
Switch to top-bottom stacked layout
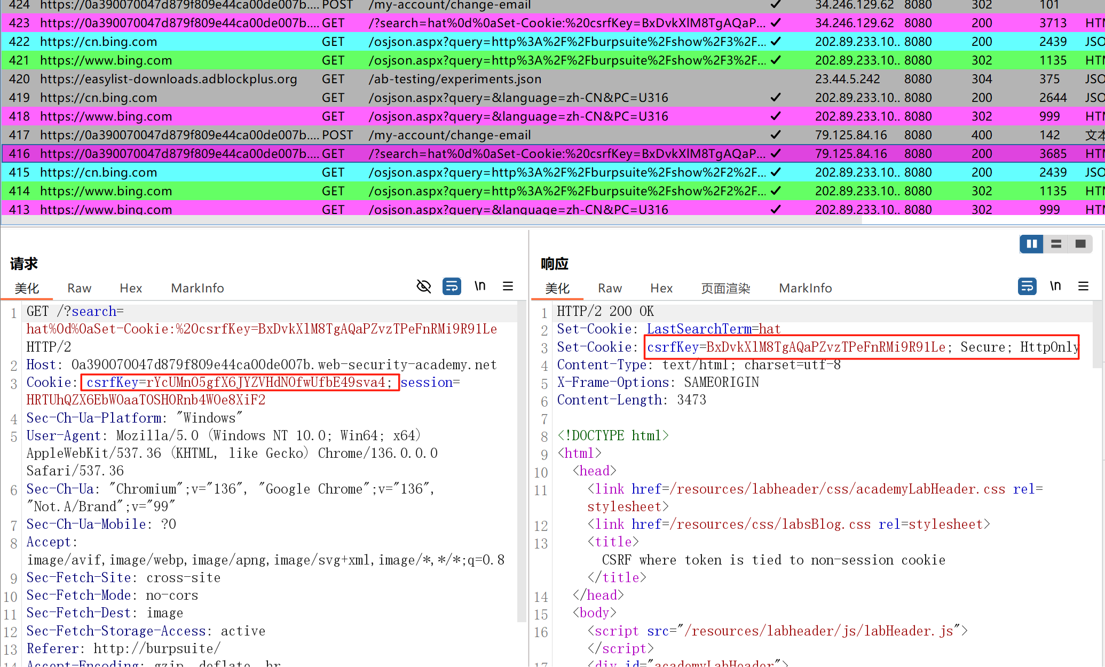click(x=1056, y=244)
